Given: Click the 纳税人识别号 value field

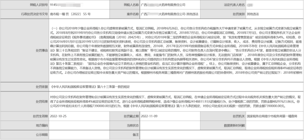Looking at the screenshot, I should (79, 5).
